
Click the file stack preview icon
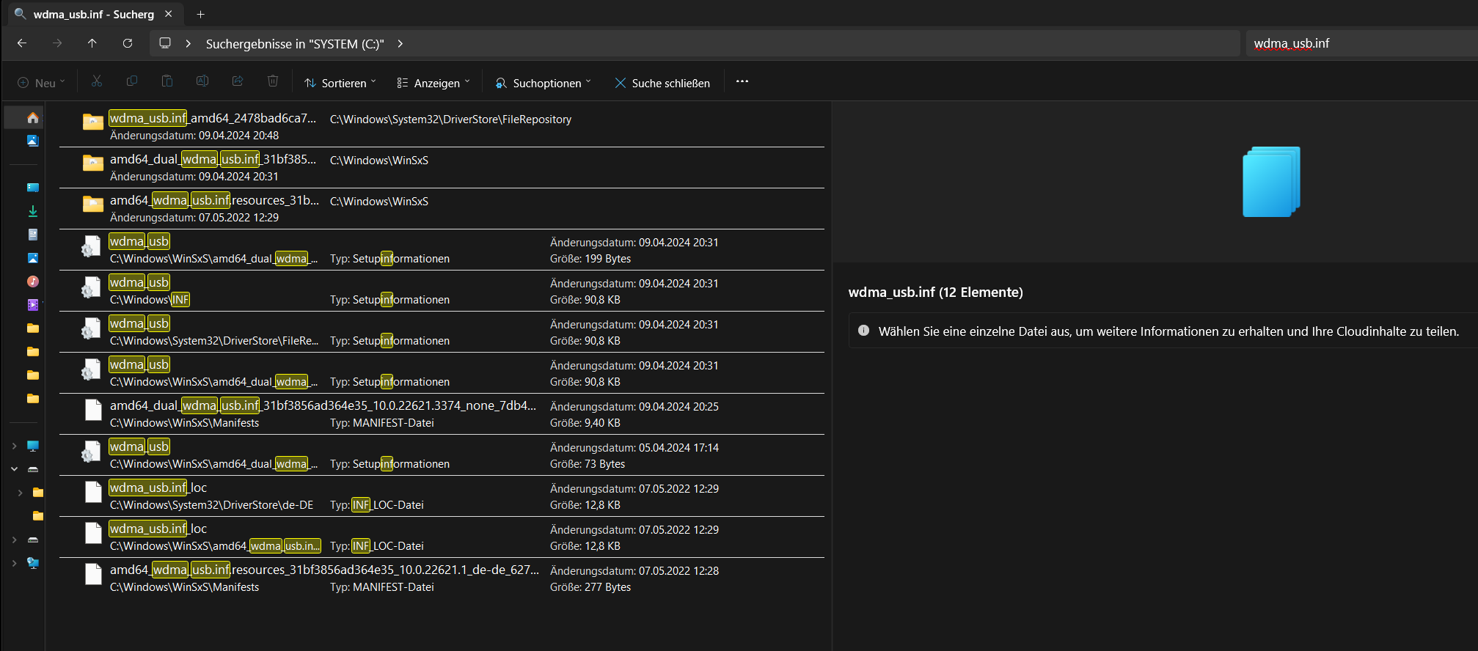pyautogui.click(x=1271, y=182)
